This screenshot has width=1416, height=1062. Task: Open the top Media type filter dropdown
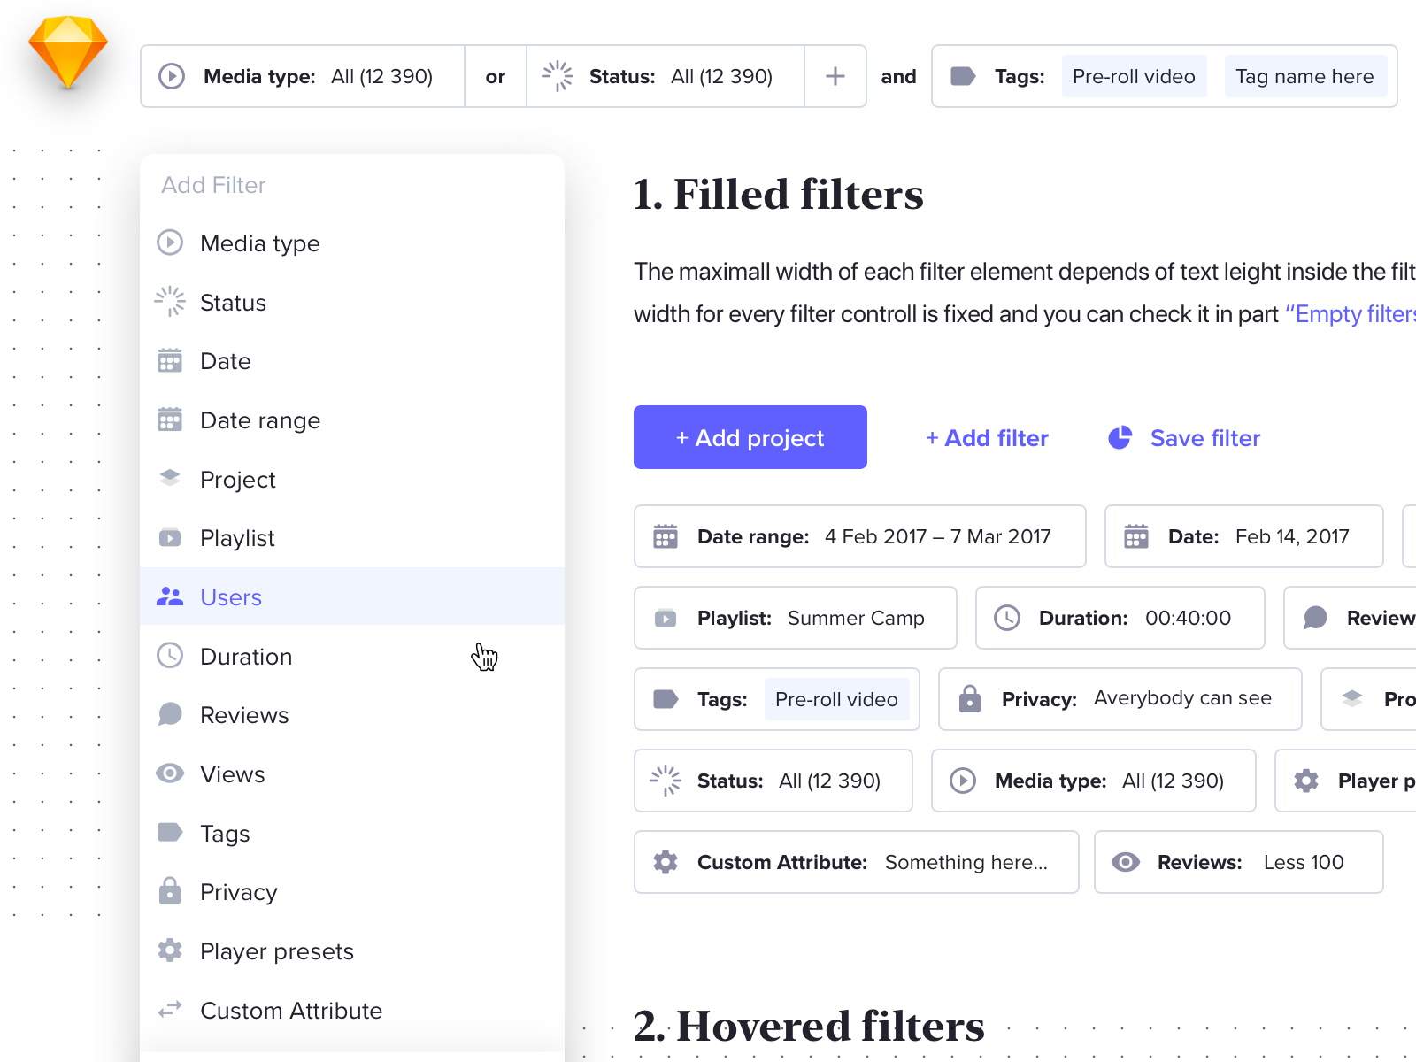coord(303,77)
